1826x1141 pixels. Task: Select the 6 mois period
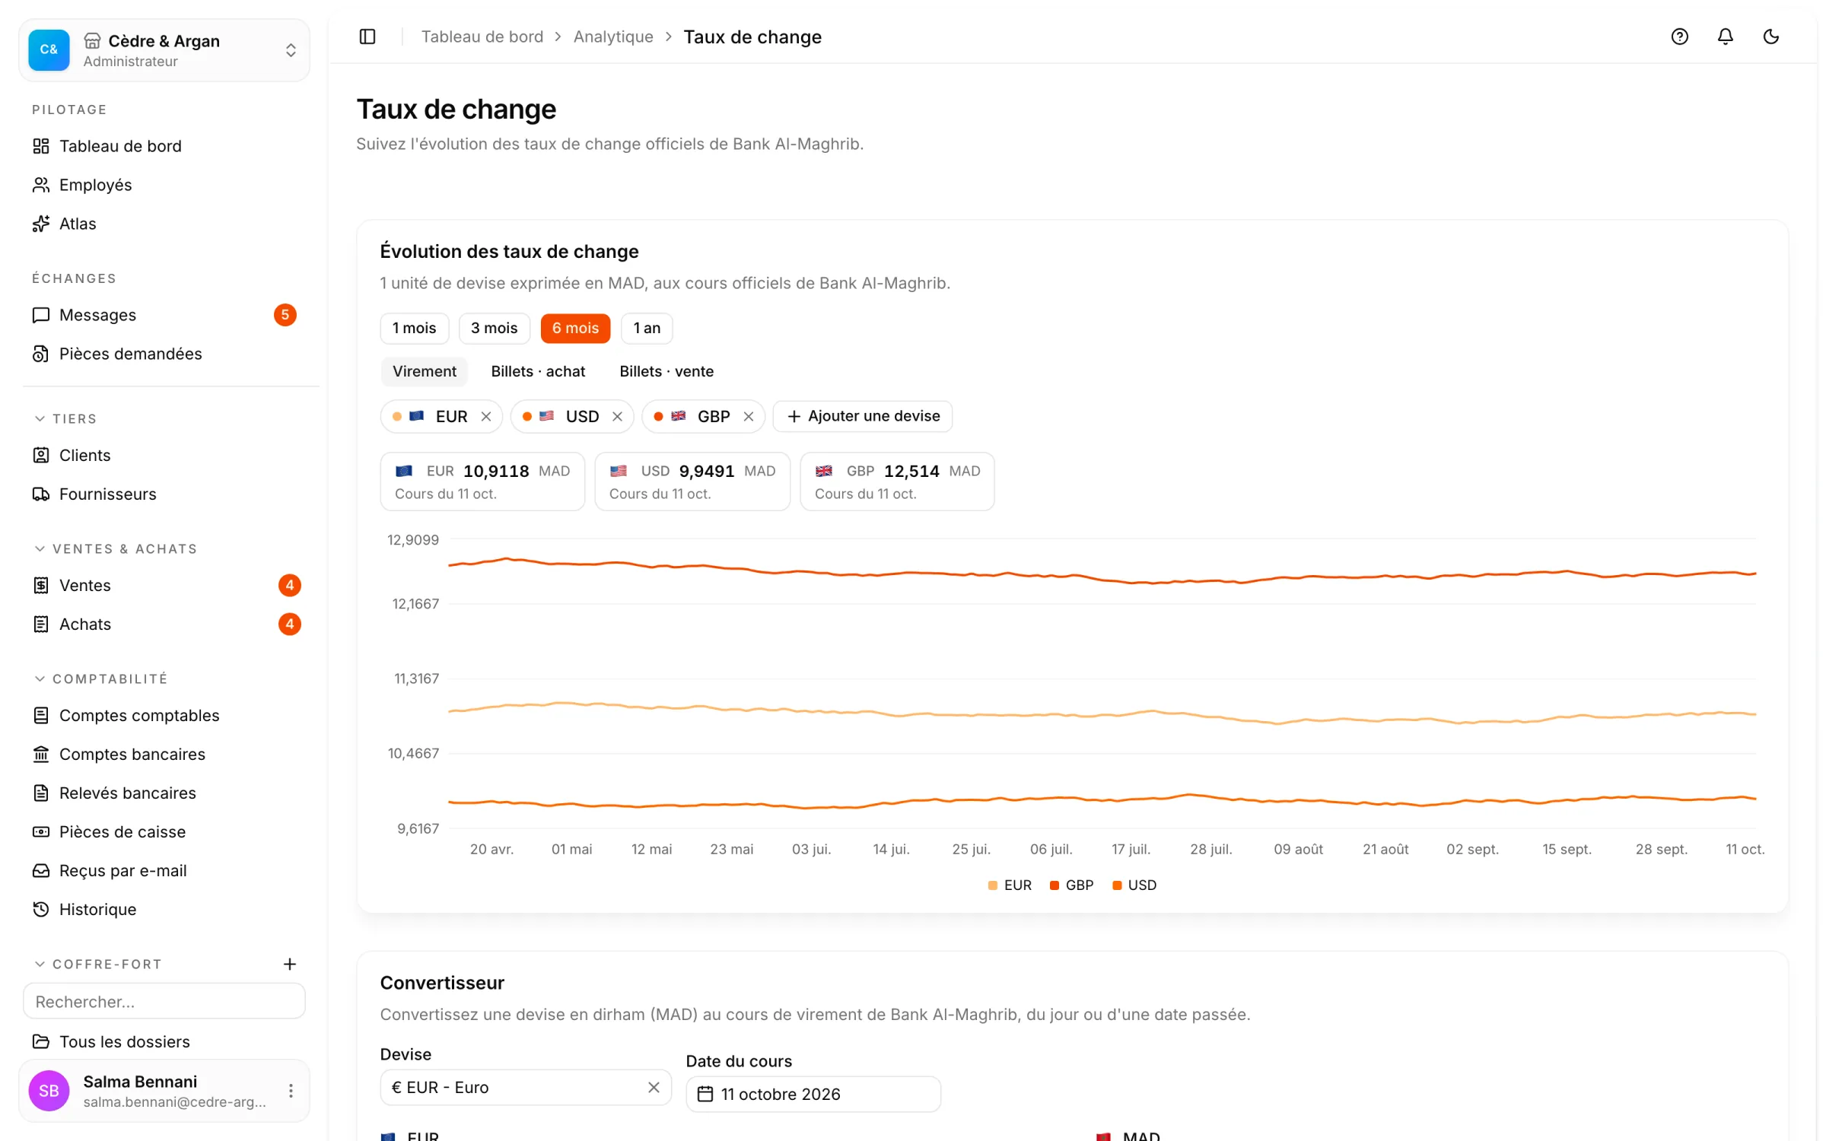click(575, 328)
